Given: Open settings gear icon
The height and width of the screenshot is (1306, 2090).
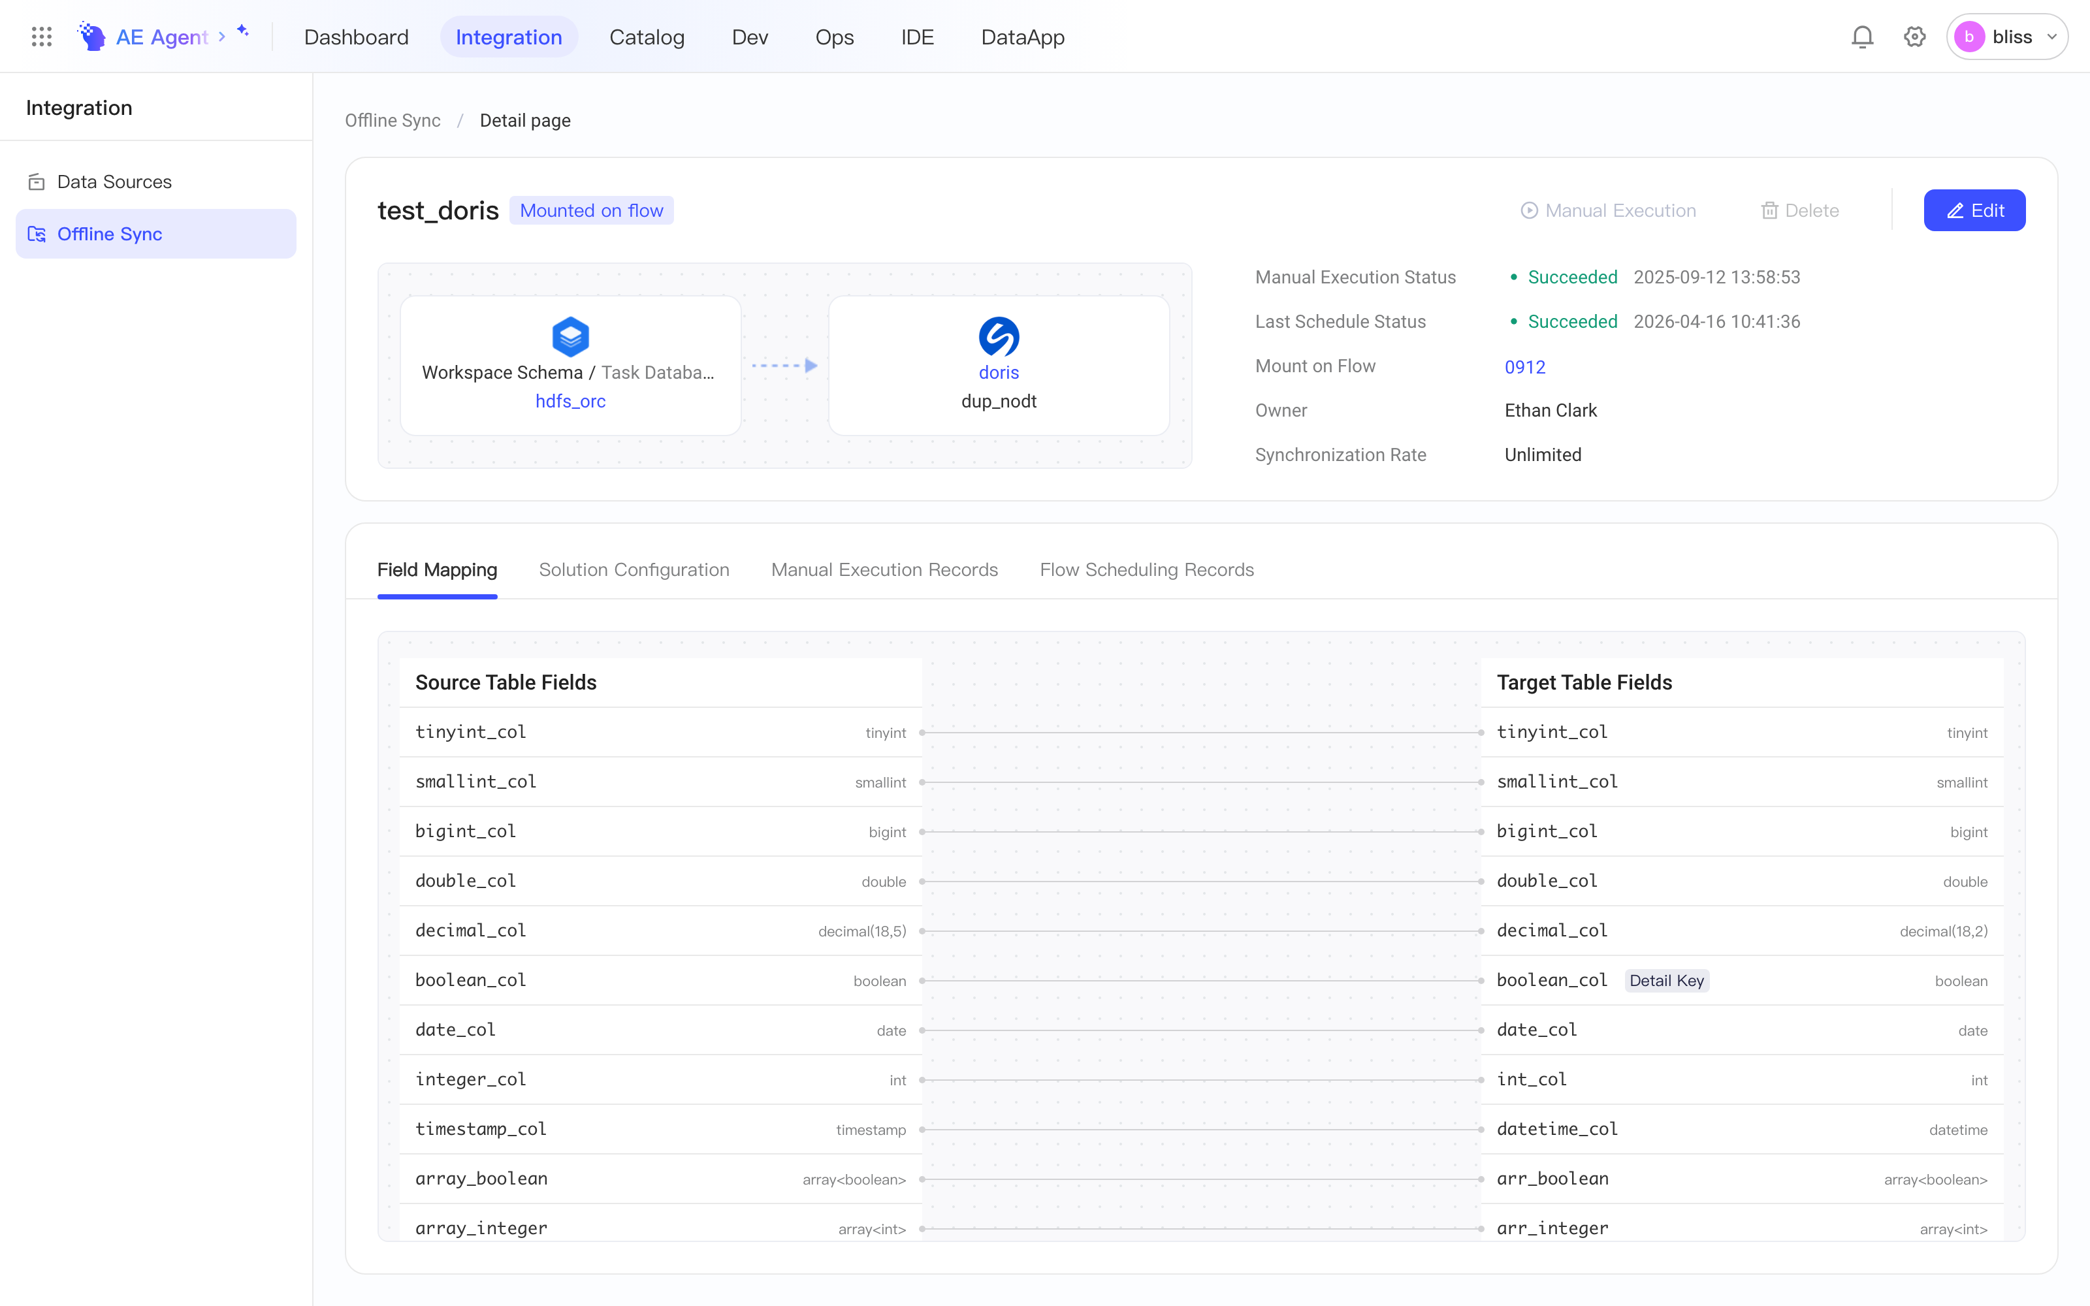Looking at the screenshot, I should [x=1915, y=37].
